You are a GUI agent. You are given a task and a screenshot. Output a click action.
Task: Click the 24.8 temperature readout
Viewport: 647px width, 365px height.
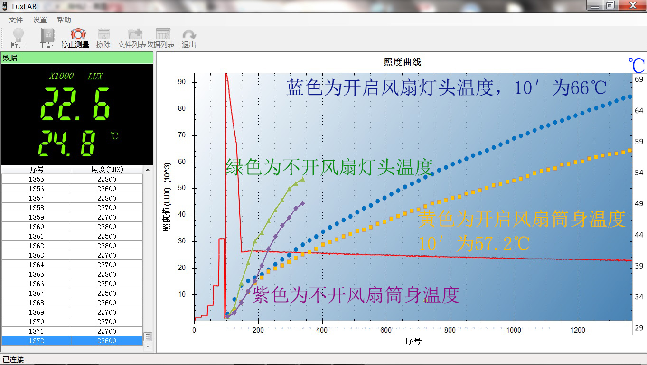point(66,143)
